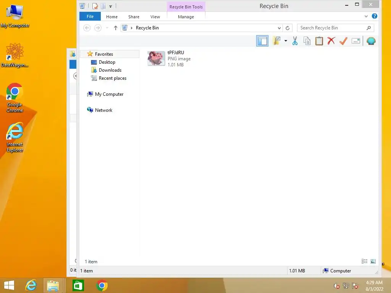Click the Paste clipboard icon
Screen dimensions: 391x293
pos(319,41)
